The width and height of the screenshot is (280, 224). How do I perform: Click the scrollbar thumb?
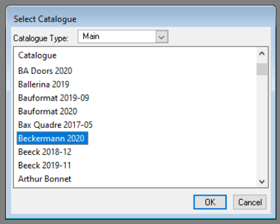[x=262, y=69]
